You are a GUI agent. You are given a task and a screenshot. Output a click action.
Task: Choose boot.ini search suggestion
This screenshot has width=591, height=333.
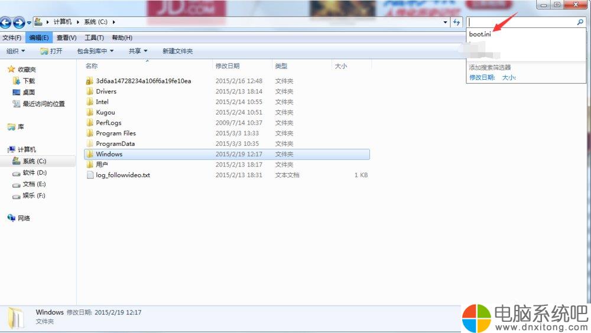[480, 34]
